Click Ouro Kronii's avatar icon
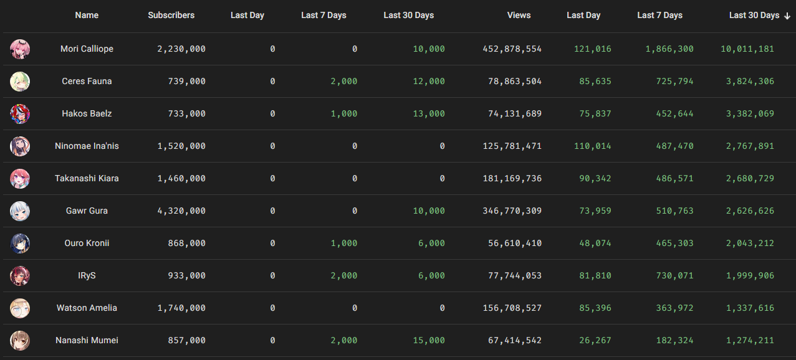 (20, 244)
